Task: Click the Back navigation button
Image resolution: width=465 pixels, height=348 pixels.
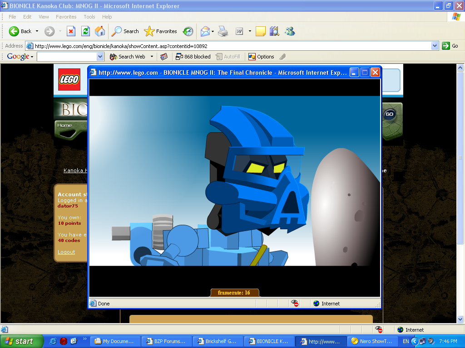Action: 20,31
